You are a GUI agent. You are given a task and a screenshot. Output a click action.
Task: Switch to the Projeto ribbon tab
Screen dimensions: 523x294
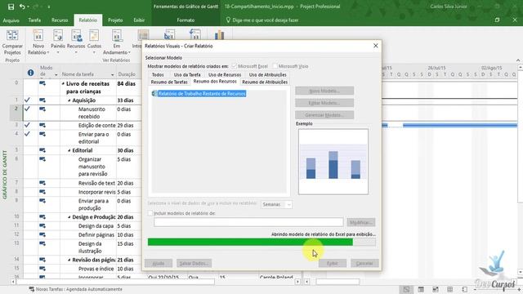115,20
